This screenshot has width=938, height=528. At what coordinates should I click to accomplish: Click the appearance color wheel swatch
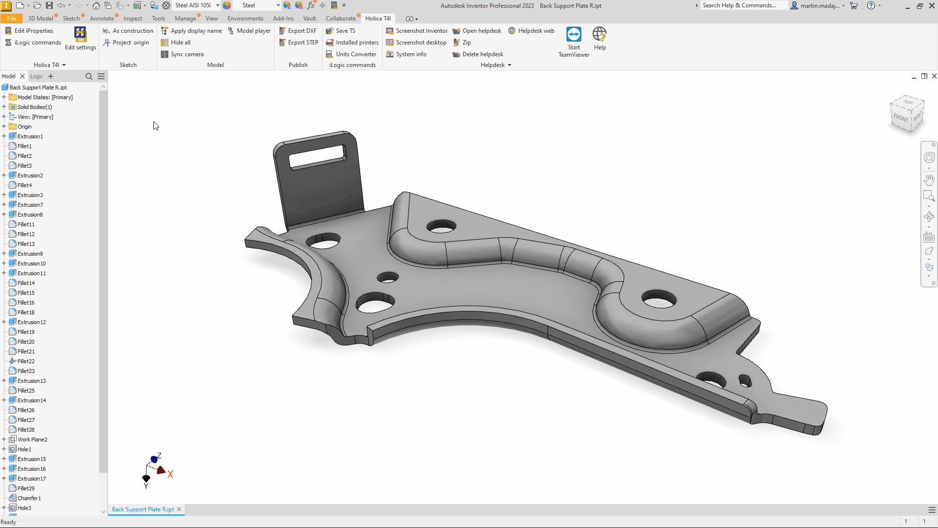pos(227,5)
